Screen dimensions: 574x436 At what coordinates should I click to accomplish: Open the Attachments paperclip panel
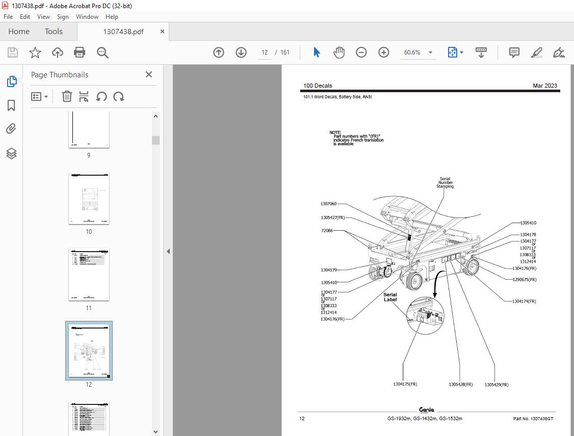point(11,129)
